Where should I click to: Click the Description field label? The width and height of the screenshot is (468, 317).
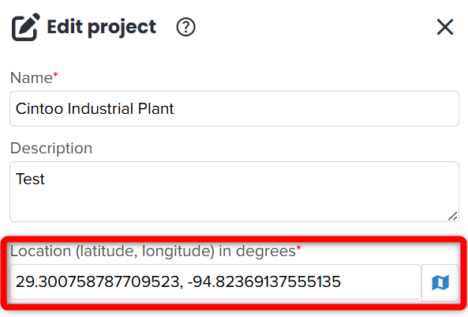(x=51, y=148)
